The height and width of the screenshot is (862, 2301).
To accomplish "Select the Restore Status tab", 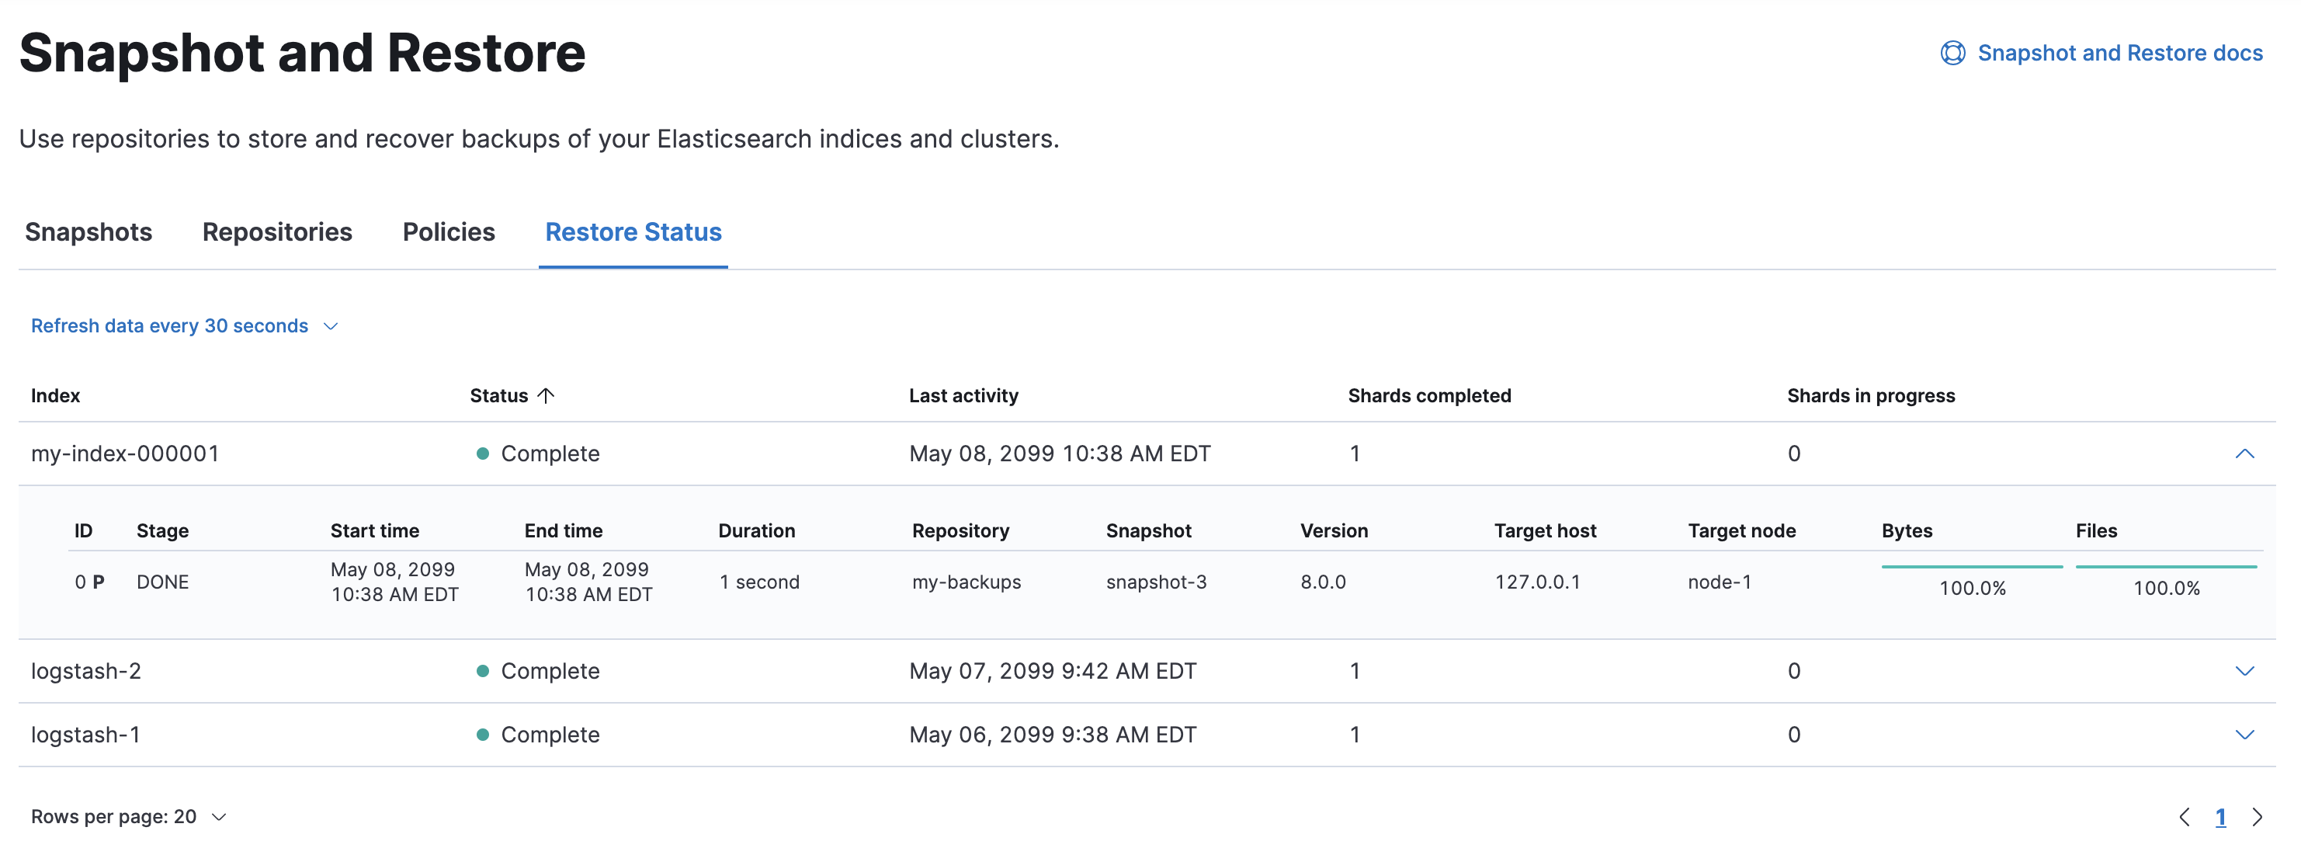I will [633, 232].
